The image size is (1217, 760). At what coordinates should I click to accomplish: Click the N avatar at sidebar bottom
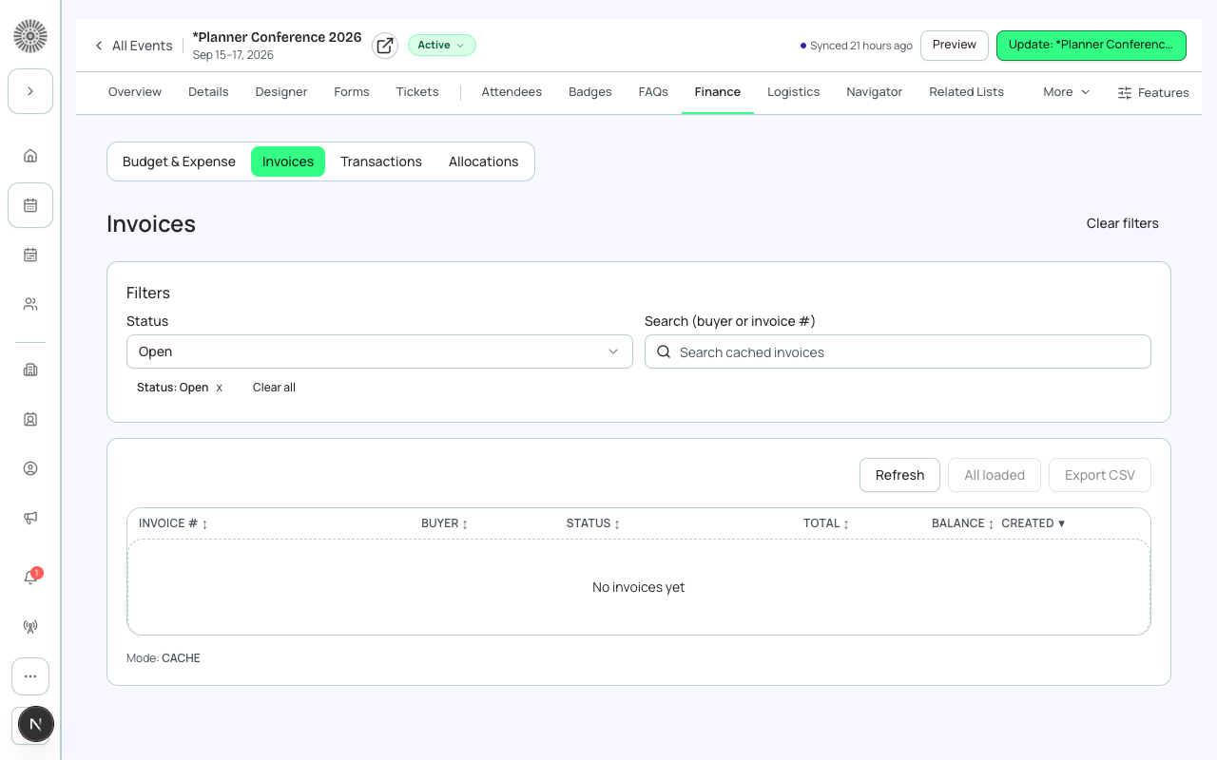36,724
